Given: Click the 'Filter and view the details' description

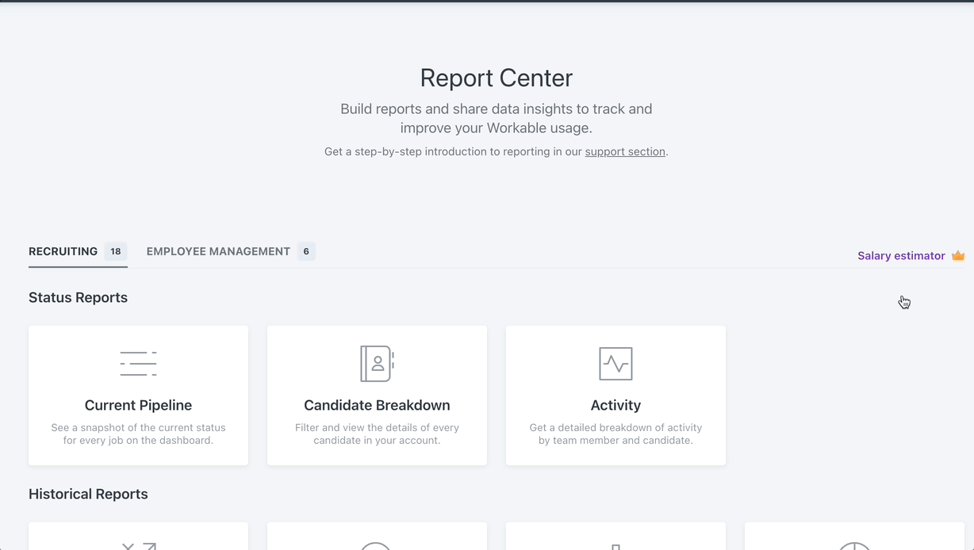Looking at the screenshot, I should 377,434.
